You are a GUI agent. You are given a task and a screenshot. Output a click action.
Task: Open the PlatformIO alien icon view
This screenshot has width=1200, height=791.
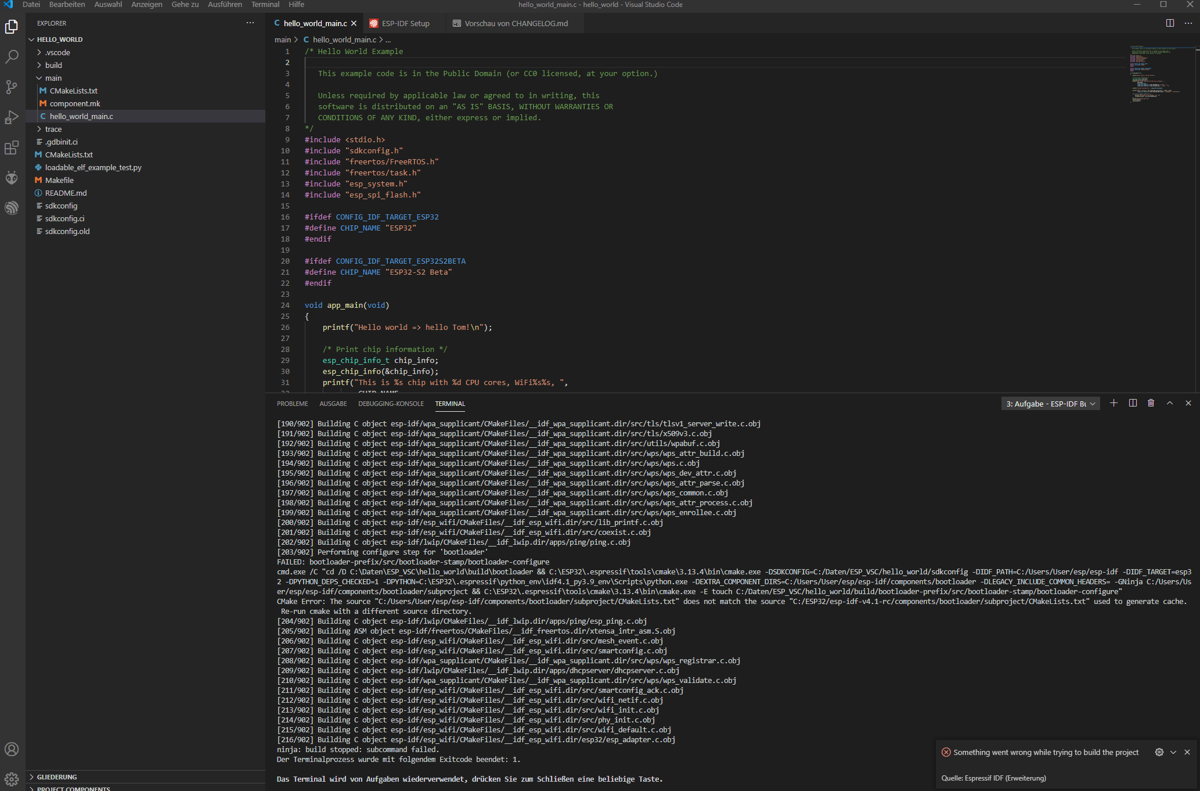point(12,178)
